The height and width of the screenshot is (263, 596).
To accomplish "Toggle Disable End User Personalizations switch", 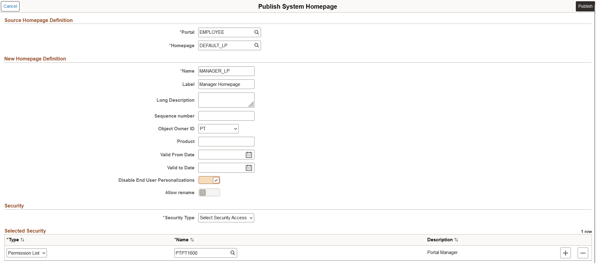I will tap(209, 180).
